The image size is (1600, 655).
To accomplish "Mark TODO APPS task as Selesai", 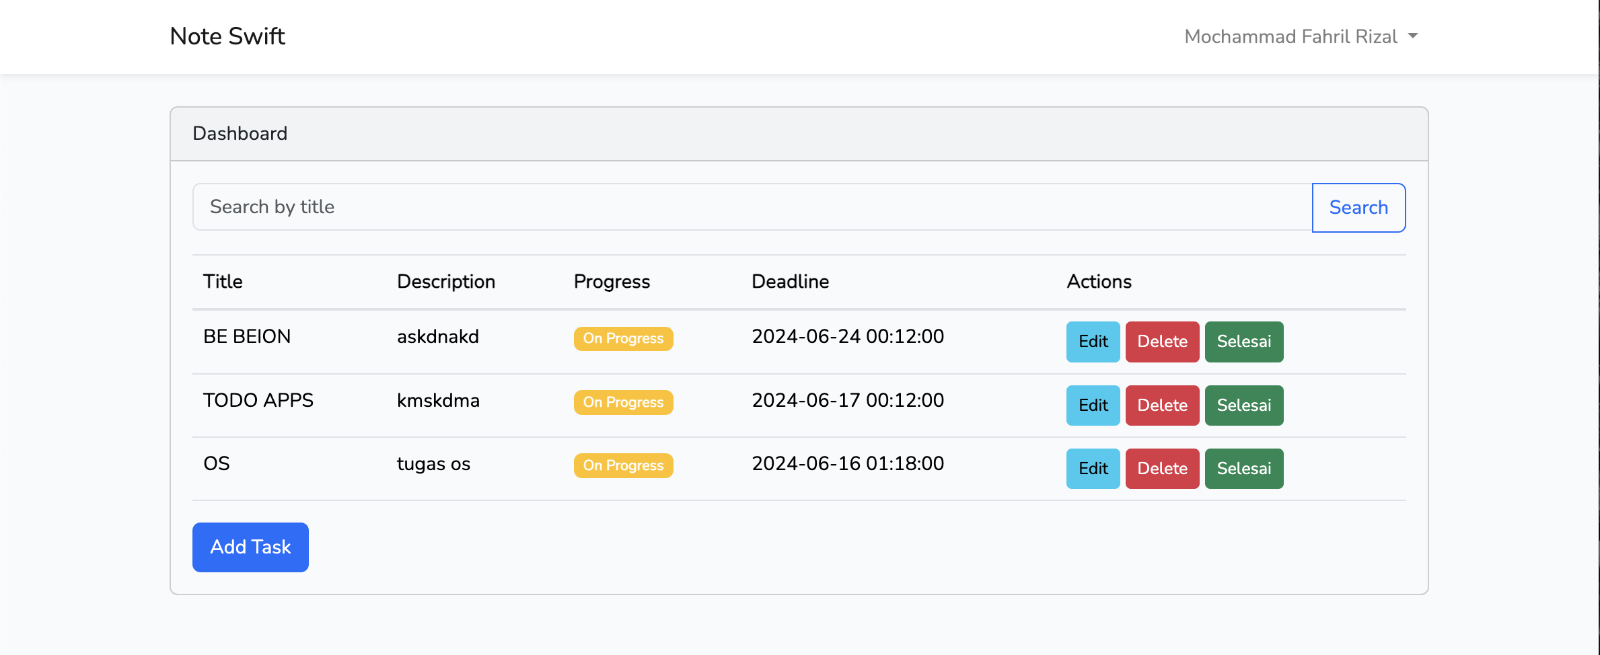I will coord(1243,406).
